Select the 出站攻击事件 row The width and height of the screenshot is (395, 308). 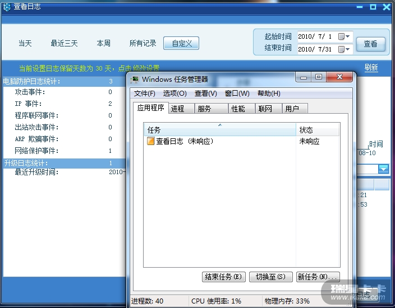point(65,127)
